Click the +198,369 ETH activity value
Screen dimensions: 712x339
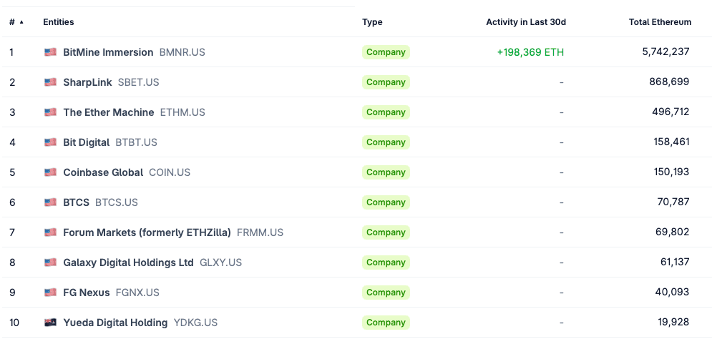coord(530,52)
